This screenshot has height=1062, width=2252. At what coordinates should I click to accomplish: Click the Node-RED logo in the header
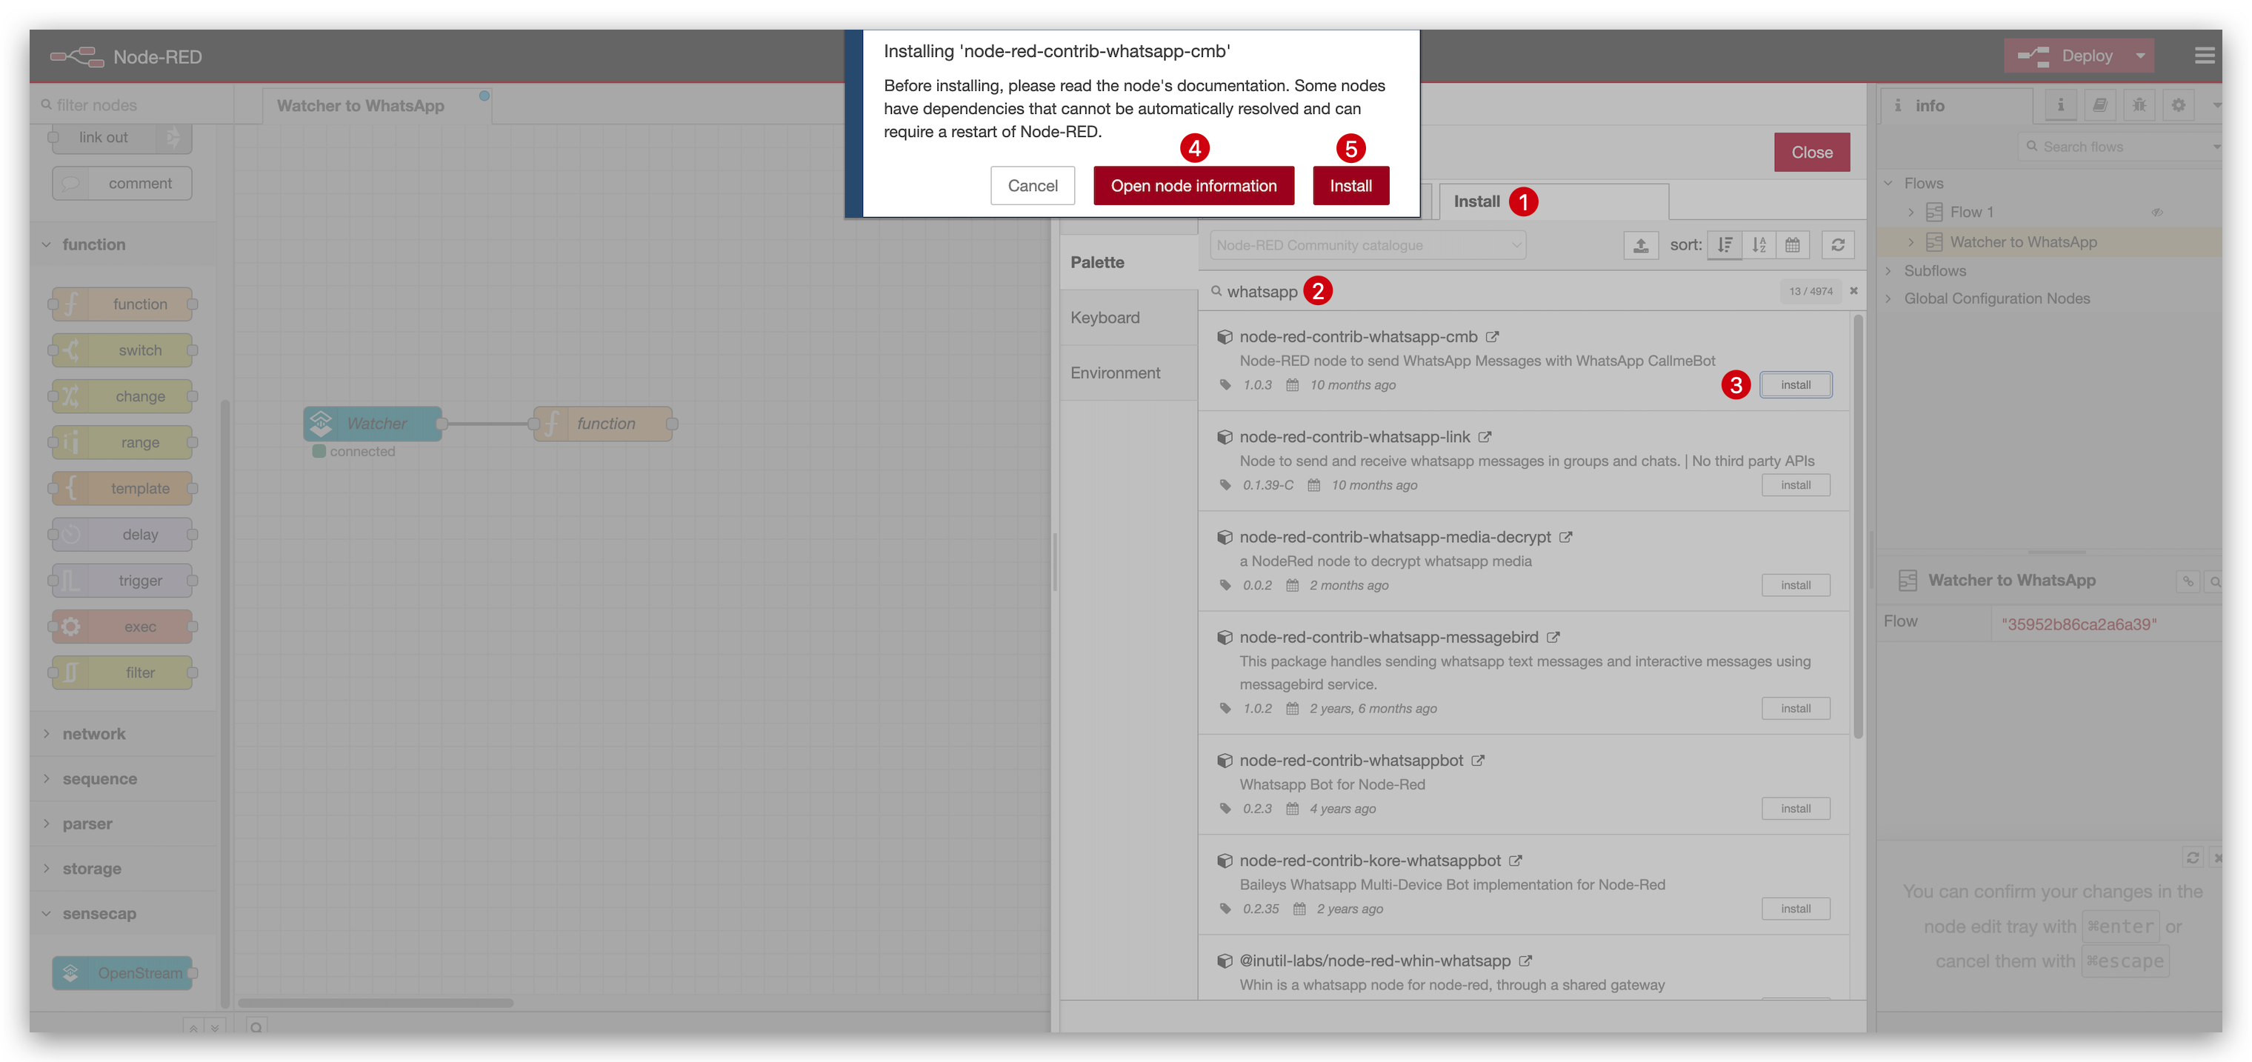77,57
